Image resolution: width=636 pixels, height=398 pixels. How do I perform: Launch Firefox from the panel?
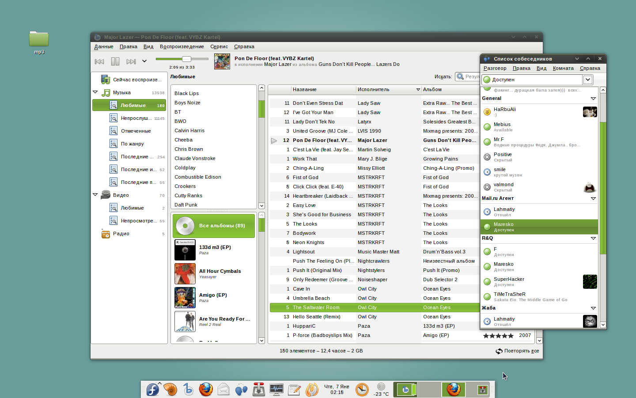pyautogui.click(x=206, y=390)
